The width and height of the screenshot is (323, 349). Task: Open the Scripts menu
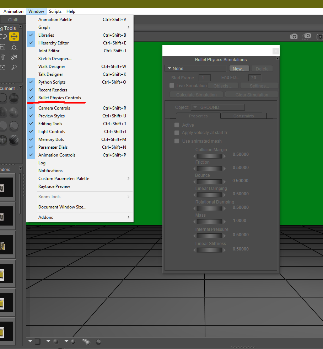[55, 11]
